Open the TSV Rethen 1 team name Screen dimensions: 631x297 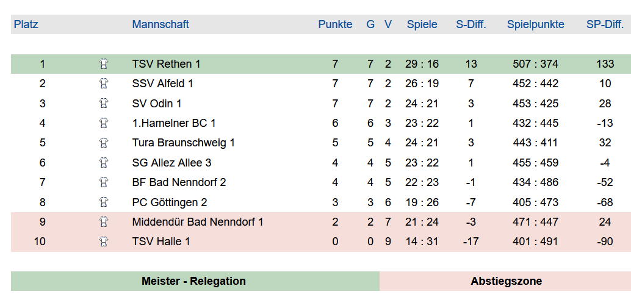tap(166, 64)
